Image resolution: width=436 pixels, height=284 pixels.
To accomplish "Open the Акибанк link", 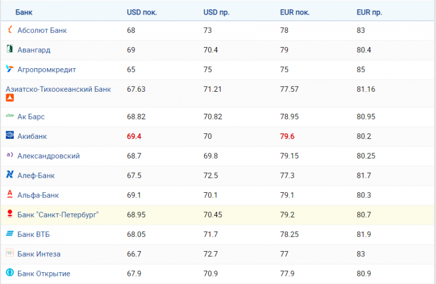I will click(32, 136).
